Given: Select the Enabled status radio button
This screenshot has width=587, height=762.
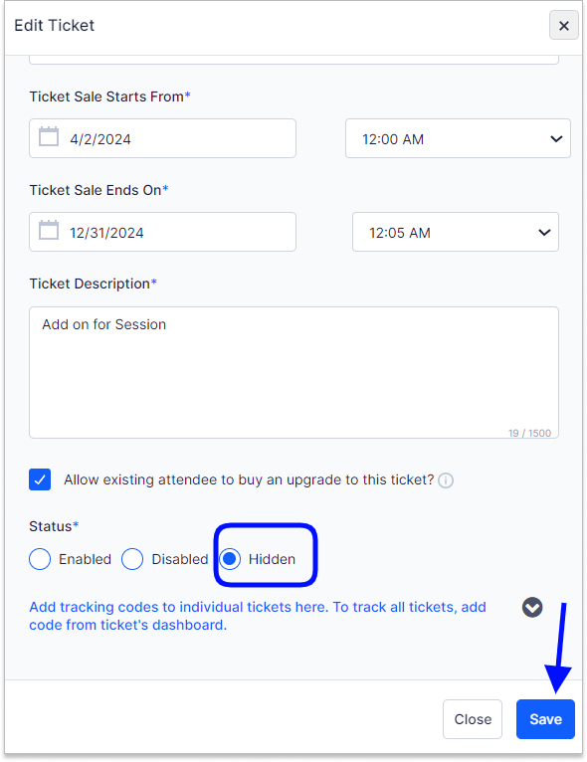Looking at the screenshot, I should tap(40, 559).
